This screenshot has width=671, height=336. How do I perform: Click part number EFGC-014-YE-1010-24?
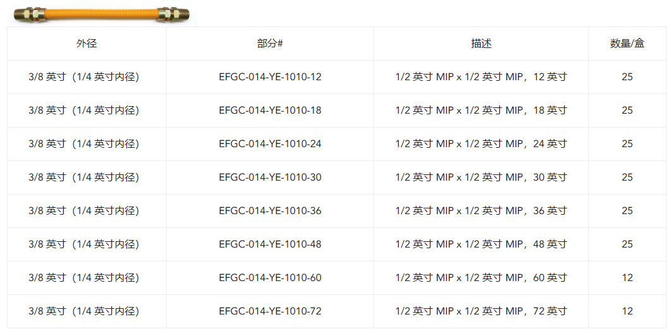tap(270, 143)
